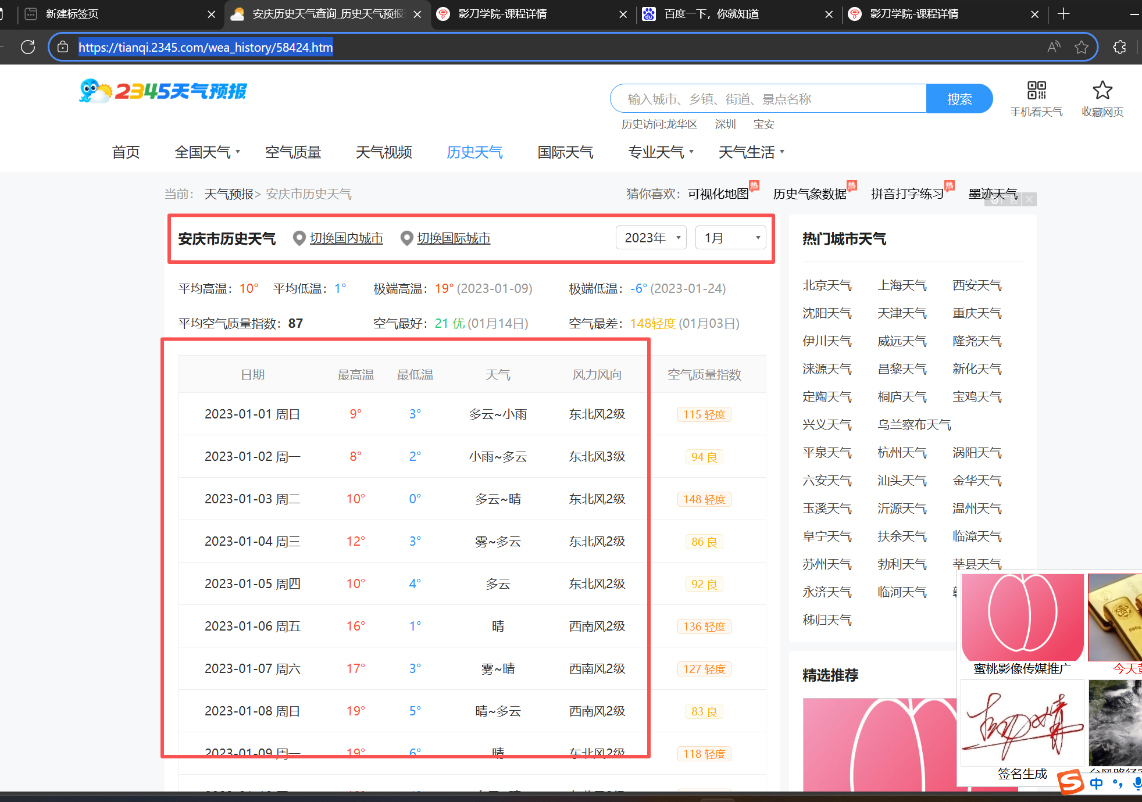This screenshot has height=802, width=1142.
Task: Open 上海天气 in hot cities
Action: click(x=902, y=285)
